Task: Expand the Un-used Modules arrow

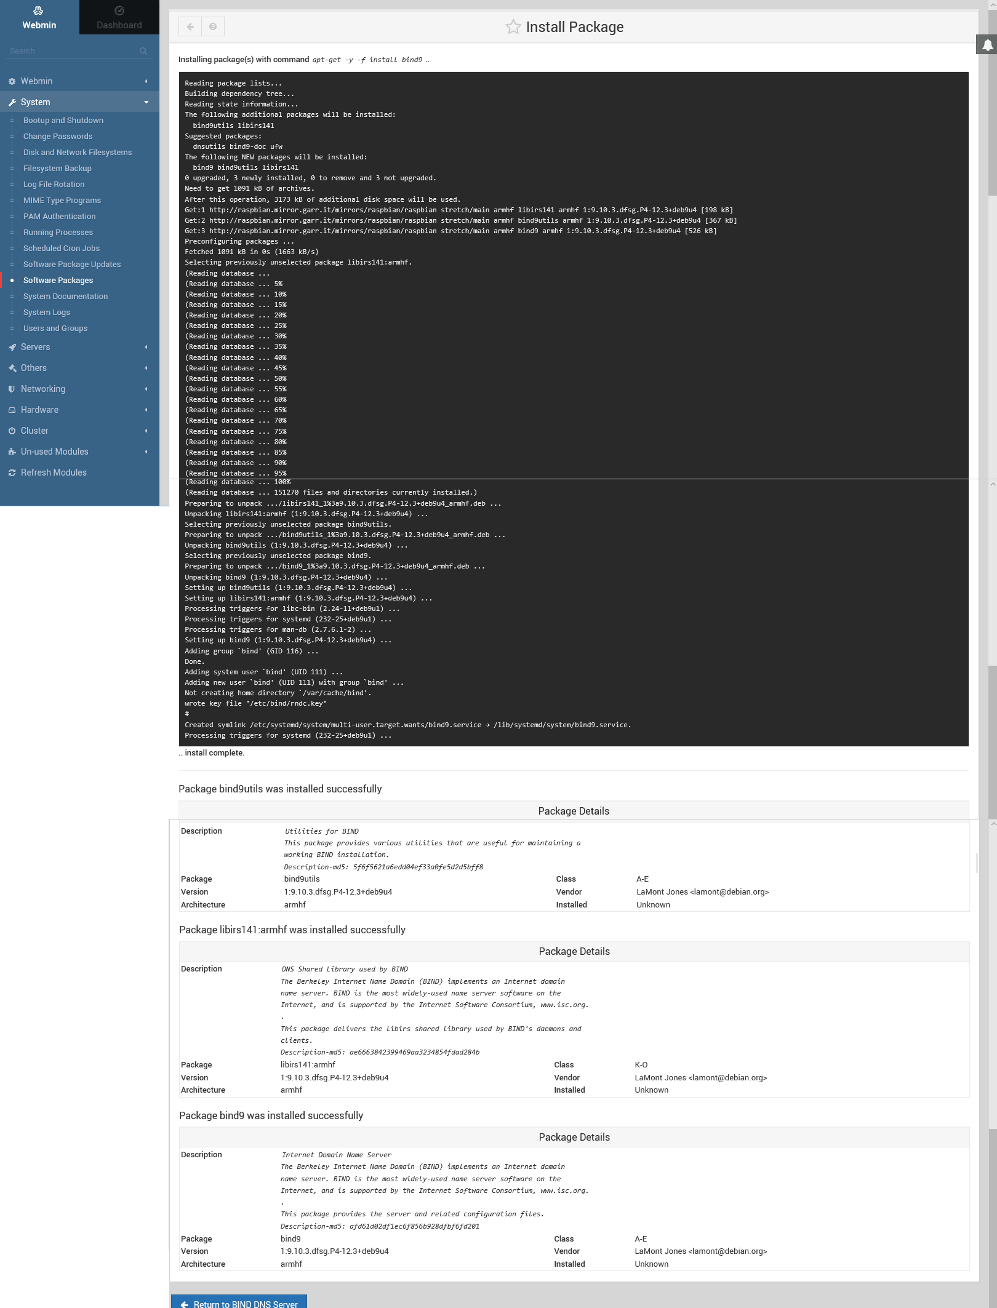Action: coord(146,452)
